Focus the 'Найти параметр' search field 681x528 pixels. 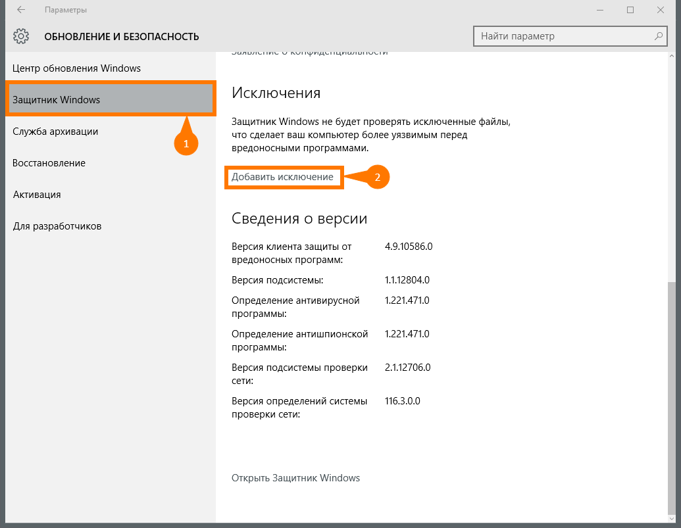tap(570, 36)
